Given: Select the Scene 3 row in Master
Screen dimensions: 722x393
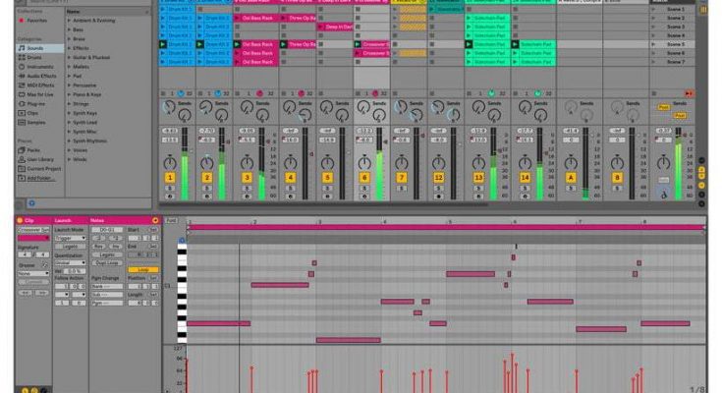Looking at the screenshot, I should [x=676, y=27].
